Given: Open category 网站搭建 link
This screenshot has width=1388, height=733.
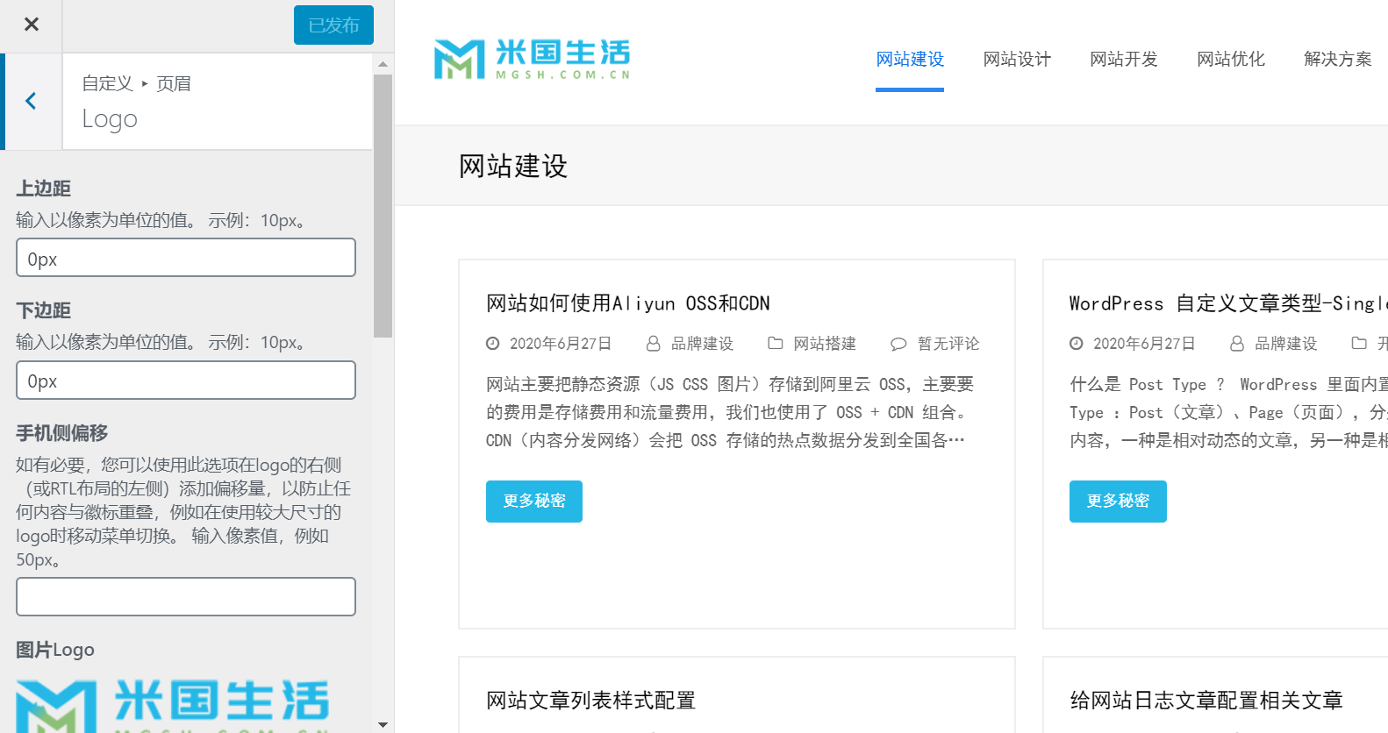Looking at the screenshot, I should point(825,344).
